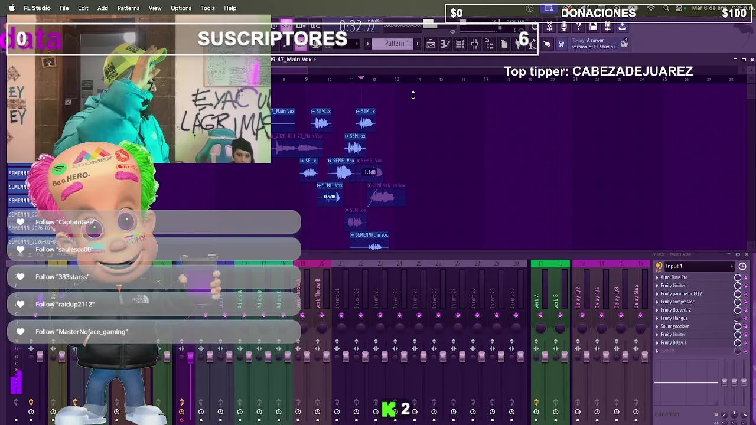Open the Playlist view from the toolbar
This screenshot has width=756, height=425.
(x=431, y=44)
